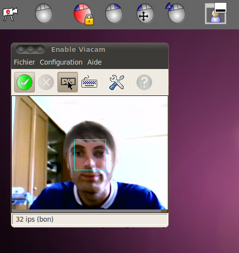Choose the double-click mouse mode icon
Screen dimensions: 239x253
[x=176, y=13]
